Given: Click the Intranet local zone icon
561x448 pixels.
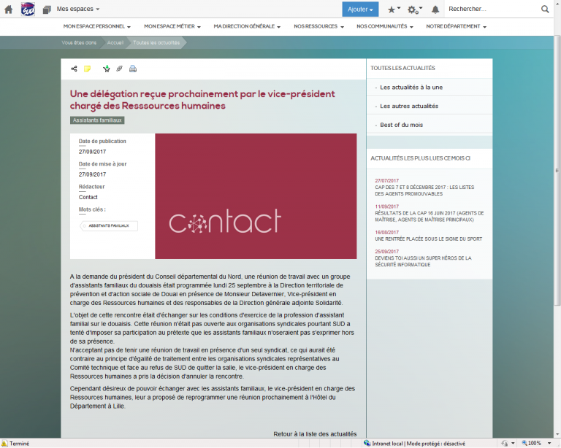Looking at the screenshot, I should pos(367,443).
